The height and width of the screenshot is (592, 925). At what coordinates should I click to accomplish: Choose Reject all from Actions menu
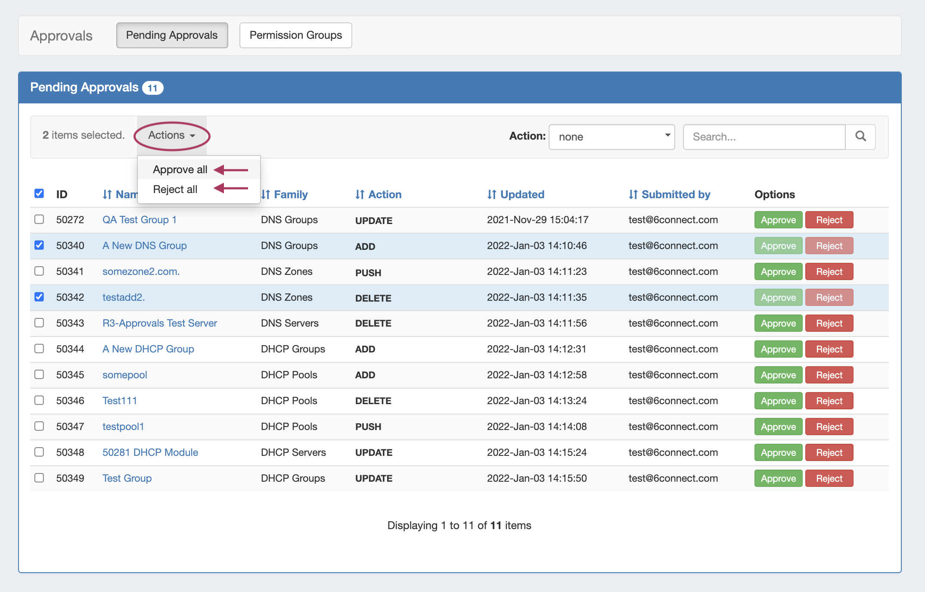[x=175, y=189]
